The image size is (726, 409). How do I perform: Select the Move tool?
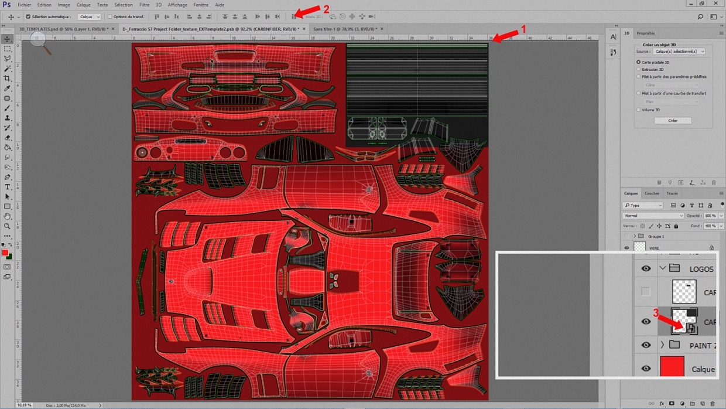[7, 39]
